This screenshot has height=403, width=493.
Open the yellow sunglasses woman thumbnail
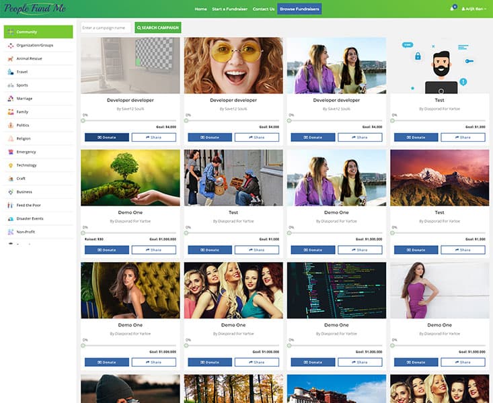tap(233, 65)
